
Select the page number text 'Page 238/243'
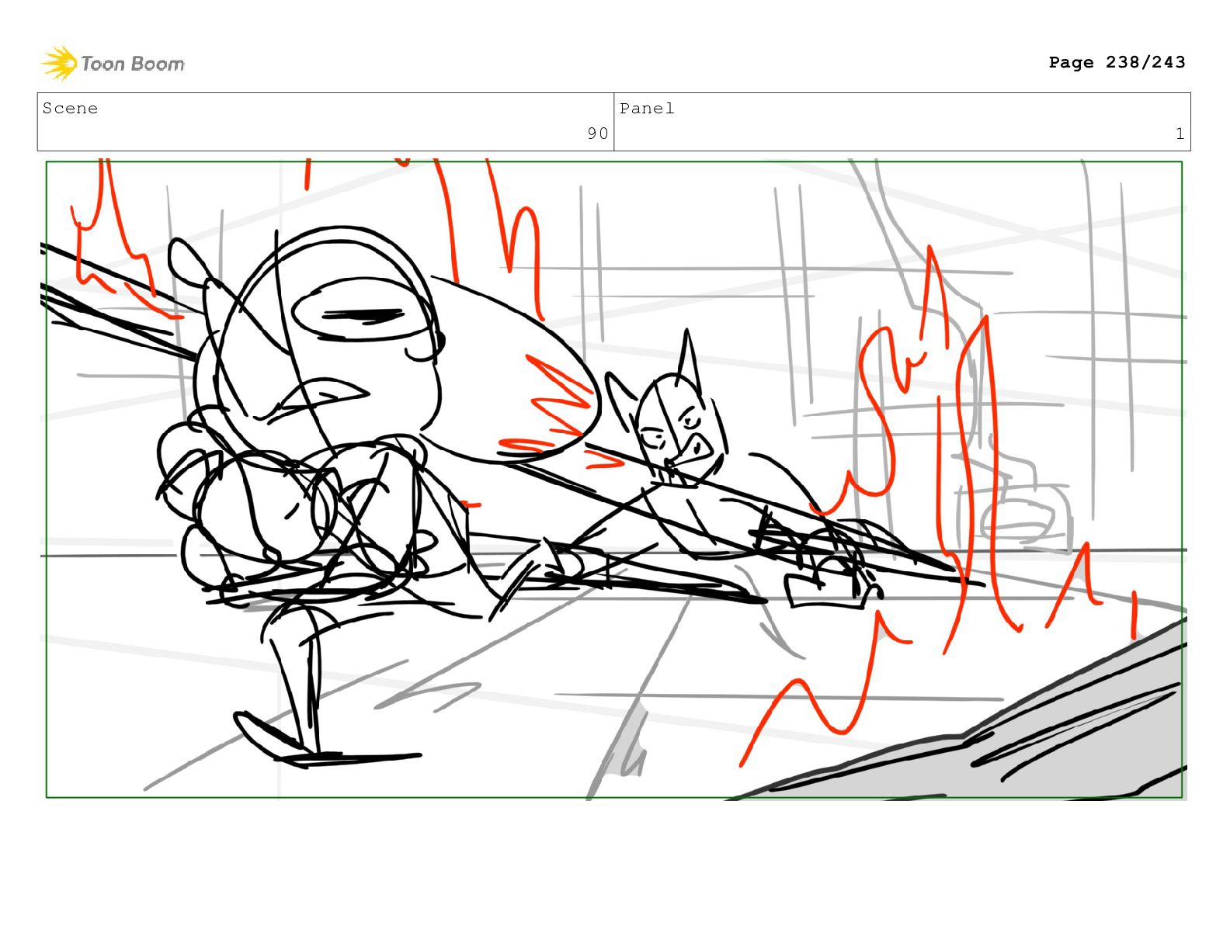click(x=1117, y=62)
